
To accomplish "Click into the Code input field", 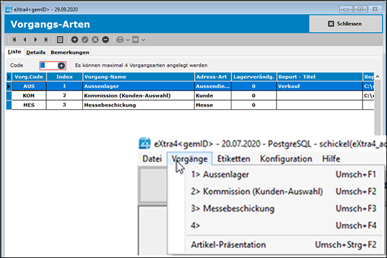I will 48,65.
